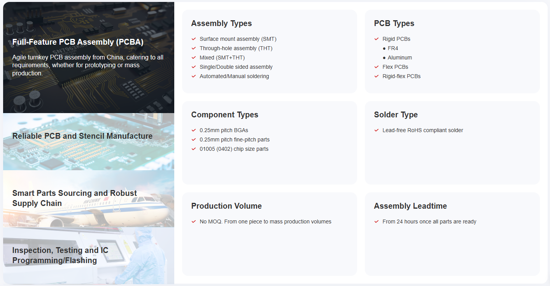Open Reliable PCB and Stencil Manufacture tab
The width and height of the screenshot is (550, 286).
click(82, 136)
